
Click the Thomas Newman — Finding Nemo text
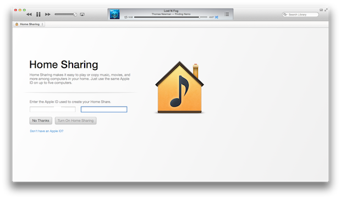(x=171, y=14)
